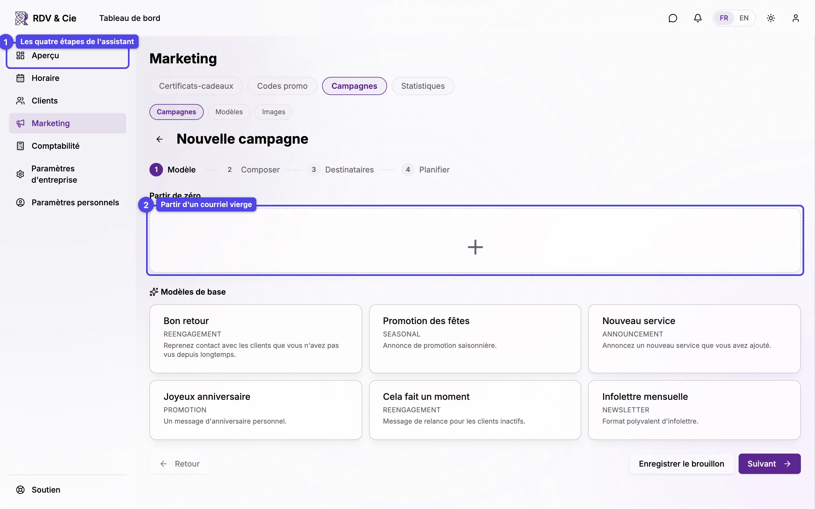Open Aperçu in the sidebar

click(68, 55)
